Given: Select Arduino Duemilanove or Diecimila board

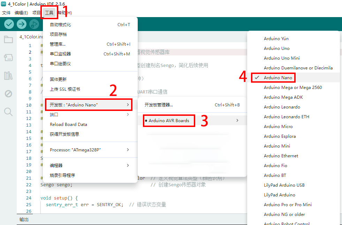Looking at the screenshot, I should (294, 68).
